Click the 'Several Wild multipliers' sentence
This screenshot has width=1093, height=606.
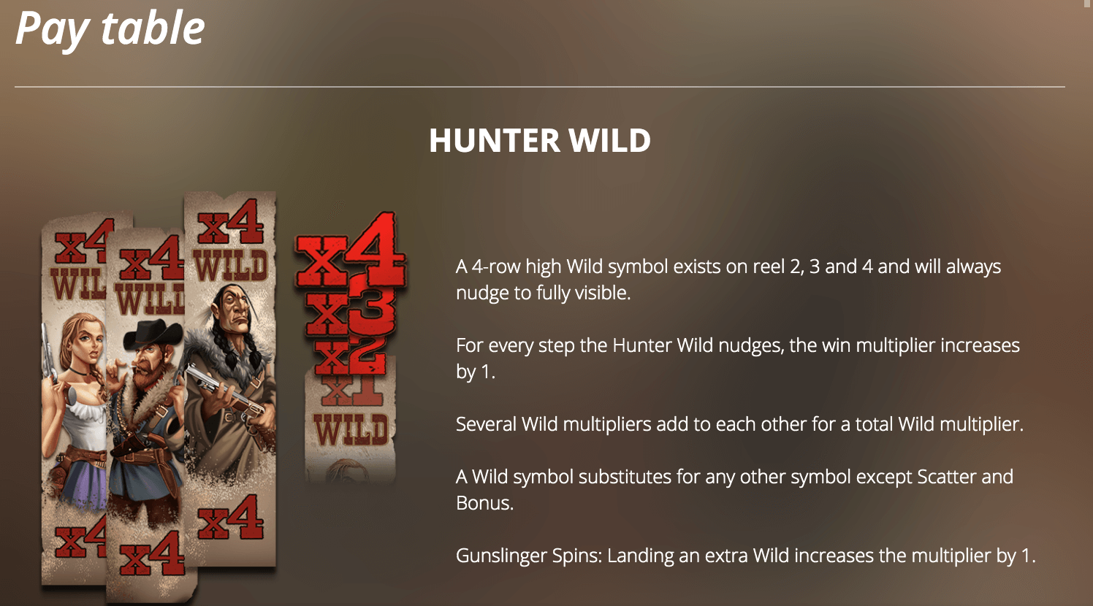coord(739,424)
